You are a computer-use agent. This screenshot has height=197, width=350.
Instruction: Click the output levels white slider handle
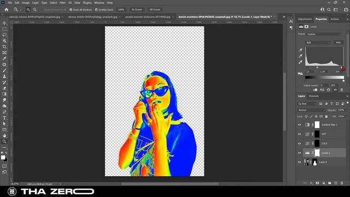pyautogui.click(x=343, y=80)
